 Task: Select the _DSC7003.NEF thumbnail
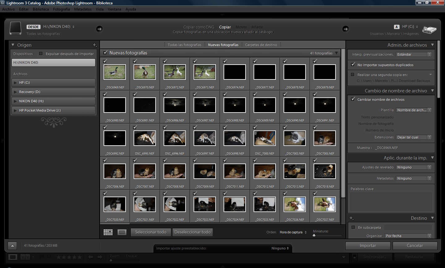click(x=294, y=138)
